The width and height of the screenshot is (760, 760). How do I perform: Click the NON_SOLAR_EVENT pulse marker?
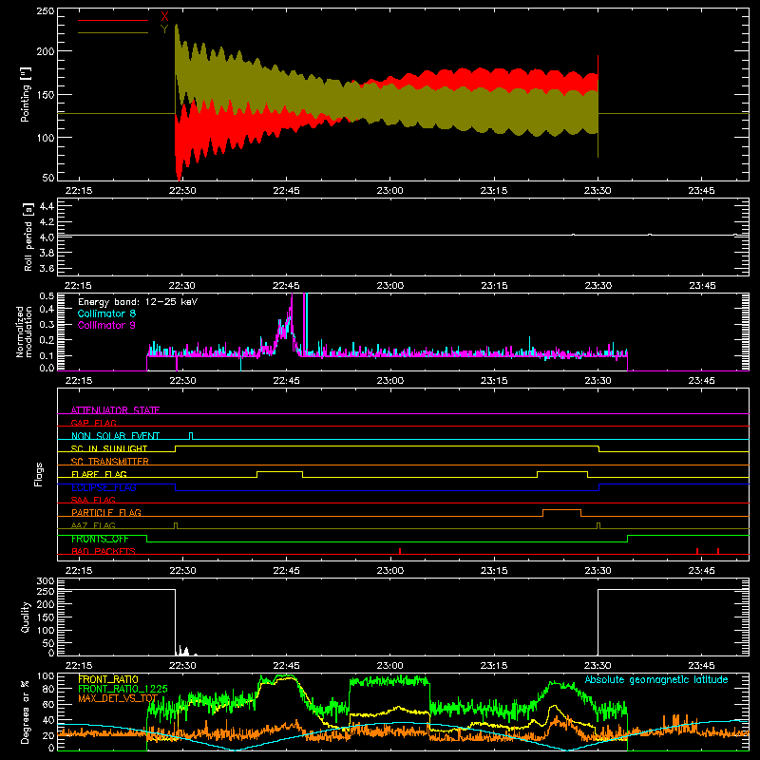[191, 436]
